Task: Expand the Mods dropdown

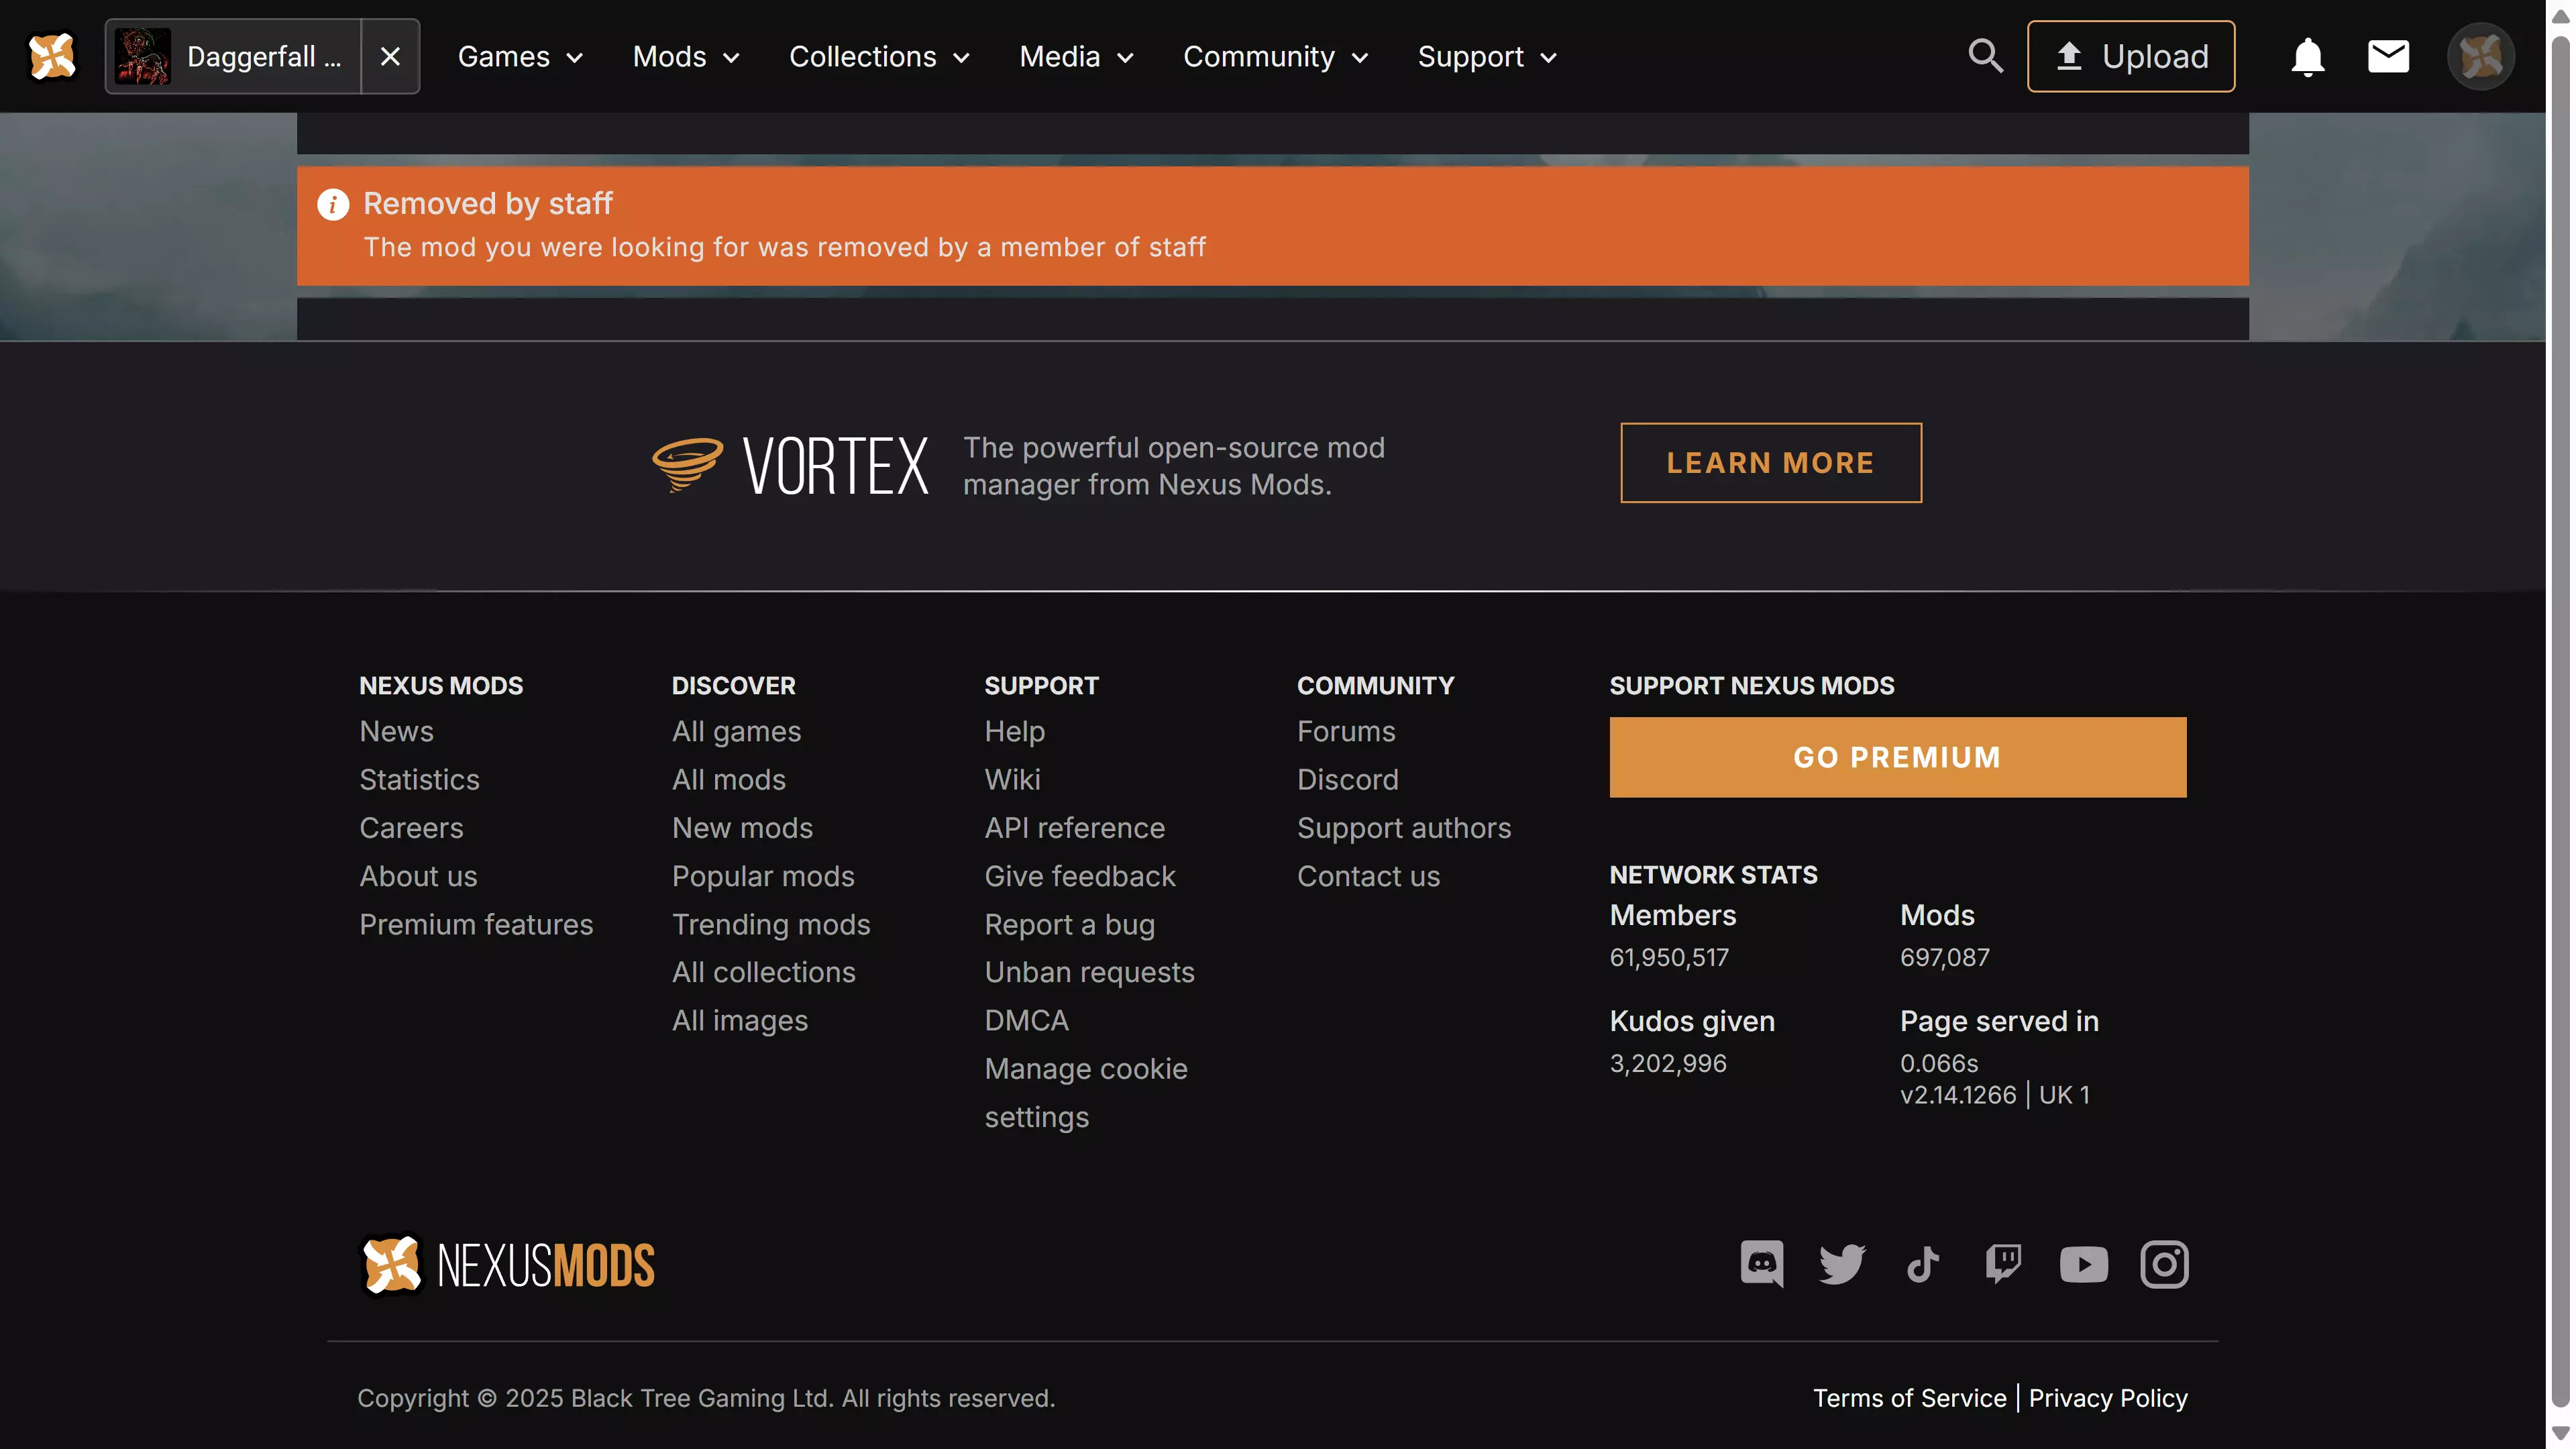Action: (x=686, y=56)
